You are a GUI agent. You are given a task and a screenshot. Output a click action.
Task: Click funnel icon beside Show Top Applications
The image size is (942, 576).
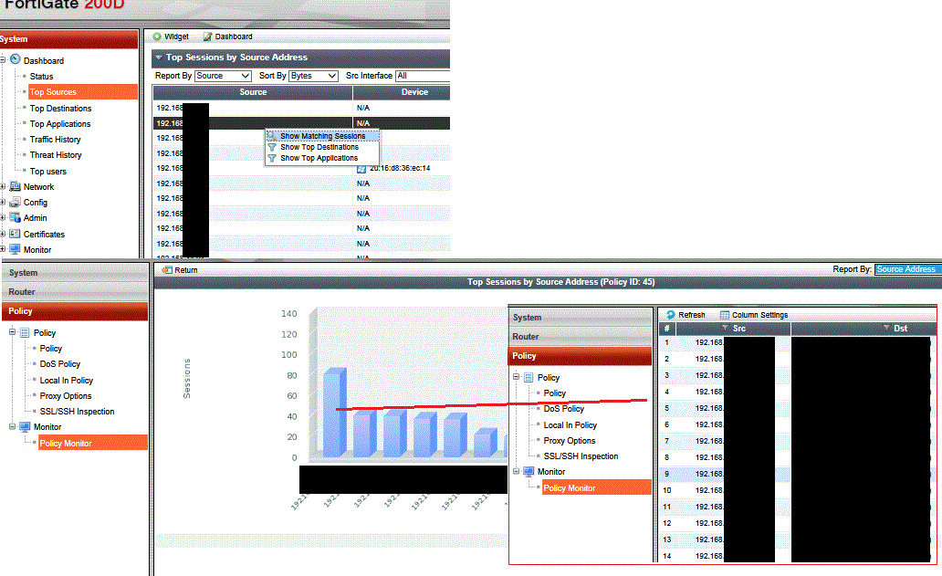pos(272,158)
